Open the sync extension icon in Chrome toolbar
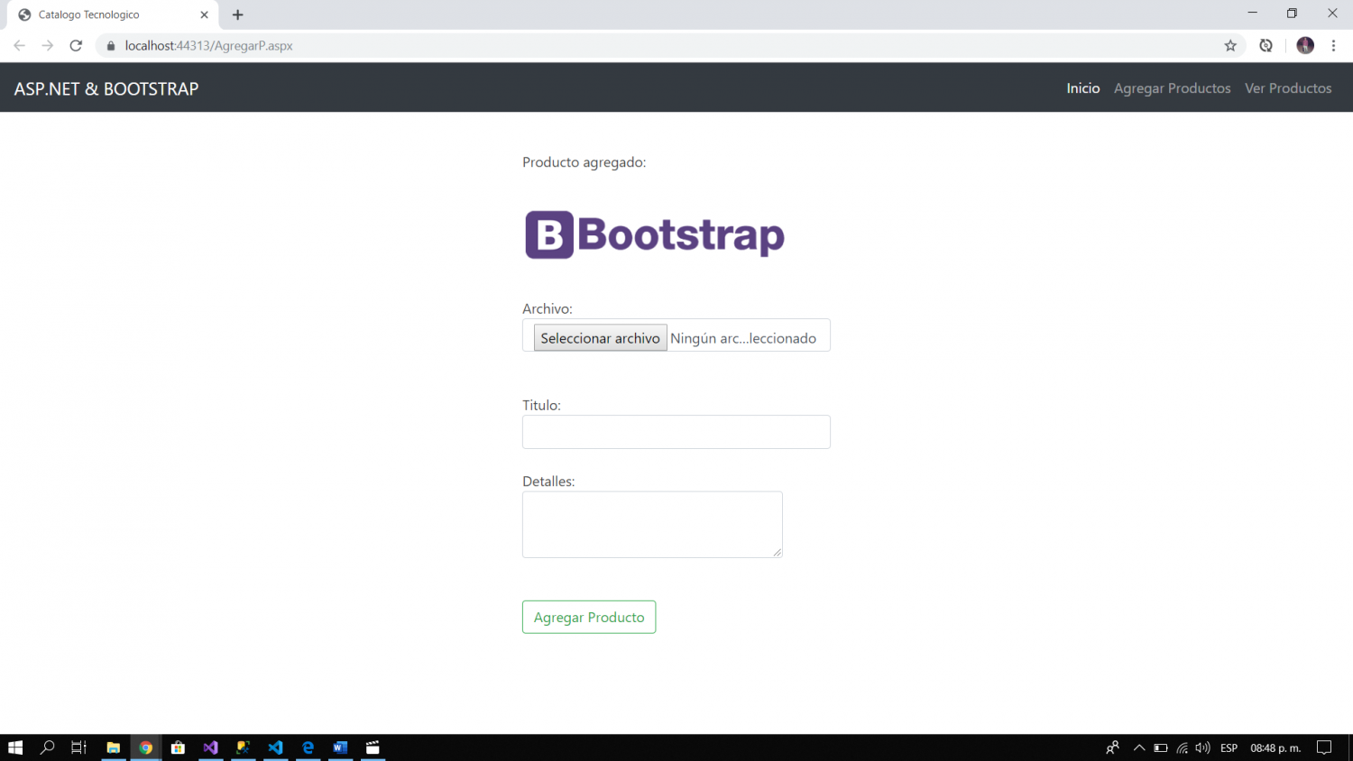Image resolution: width=1353 pixels, height=761 pixels. pyautogui.click(x=1266, y=46)
